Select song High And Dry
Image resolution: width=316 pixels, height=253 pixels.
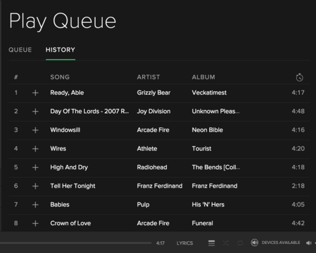coord(69,167)
